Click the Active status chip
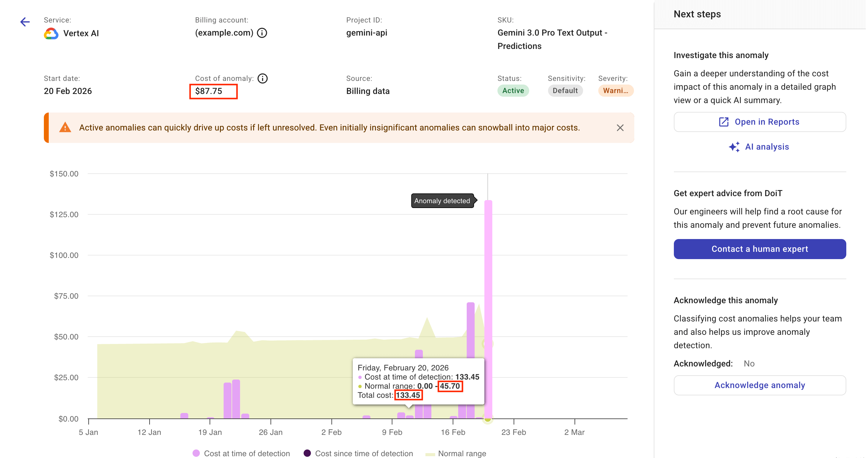Image resolution: width=867 pixels, height=458 pixels. [513, 91]
